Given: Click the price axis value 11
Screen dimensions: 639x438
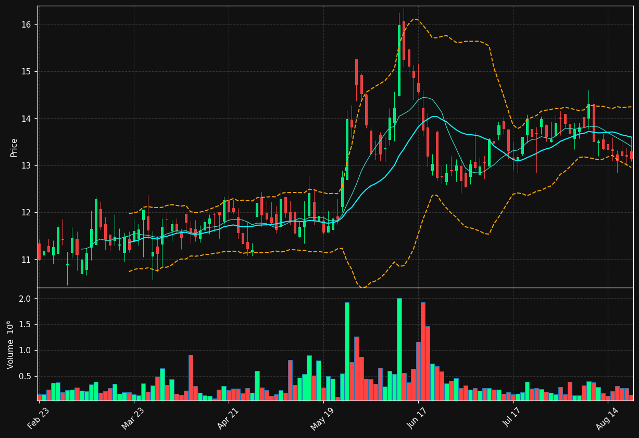Looking at the screenshot, I should pos(26,260).
